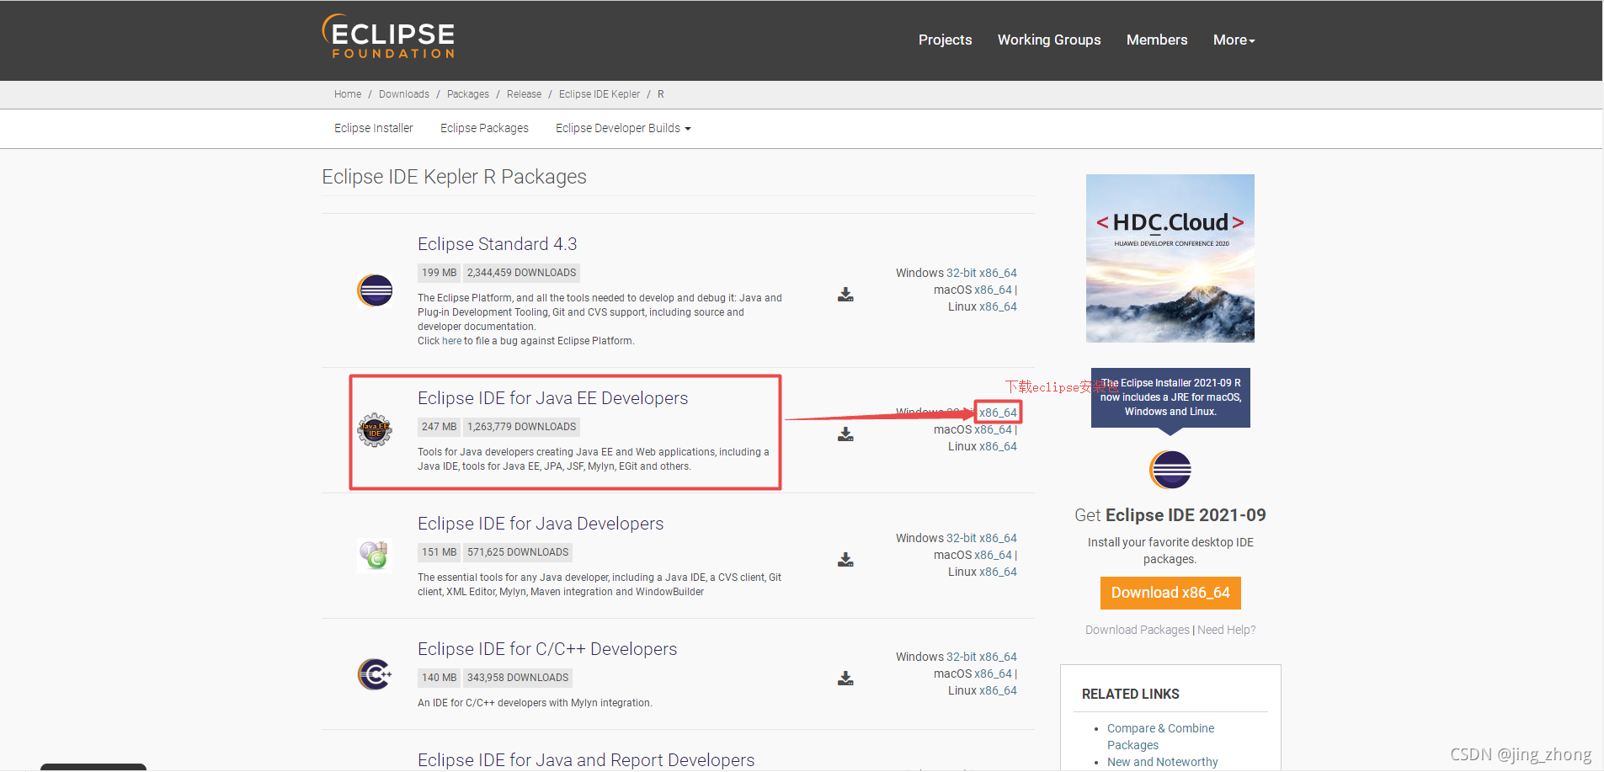
Task: Click Windows 32-bit link for C/C++ Developers
Action: [x=962, y=657]
